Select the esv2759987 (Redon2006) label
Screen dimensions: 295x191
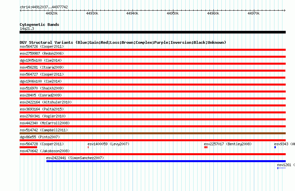(42, 53)
